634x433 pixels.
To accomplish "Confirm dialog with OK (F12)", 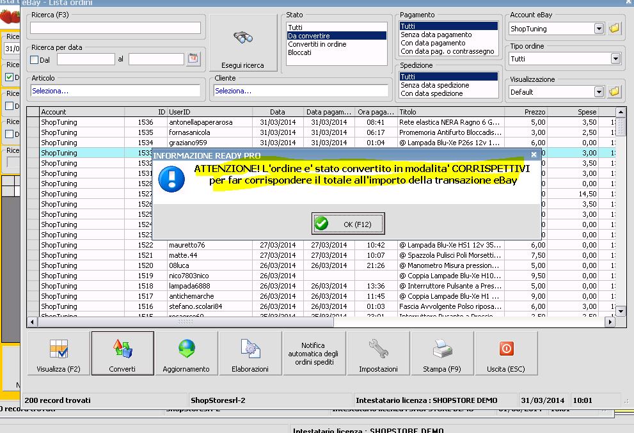I will click(348, 224).
